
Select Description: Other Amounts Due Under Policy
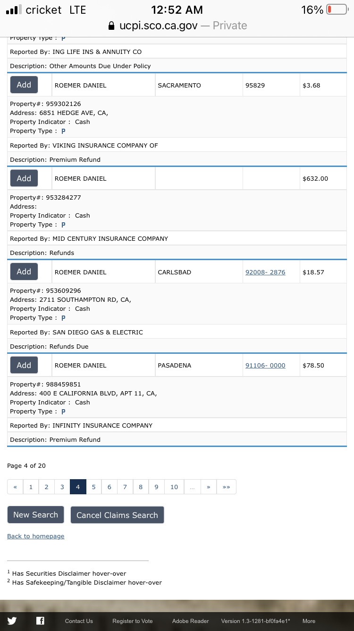tap(81, 66)
